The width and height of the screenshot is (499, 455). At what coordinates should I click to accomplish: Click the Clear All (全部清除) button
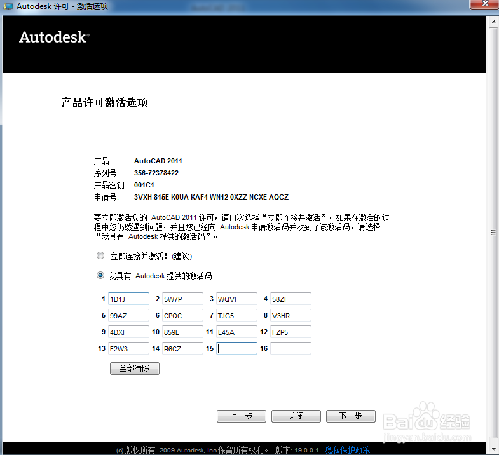click(x=135, y=369)
